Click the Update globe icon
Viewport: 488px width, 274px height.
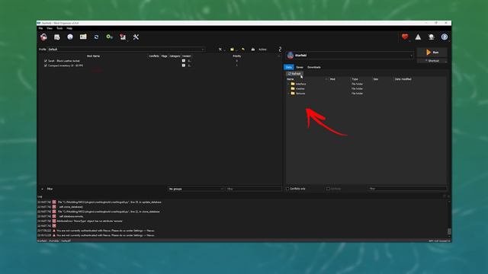coord(431,37)
